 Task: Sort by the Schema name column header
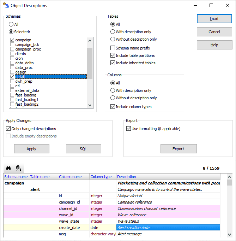pos(16,177)
